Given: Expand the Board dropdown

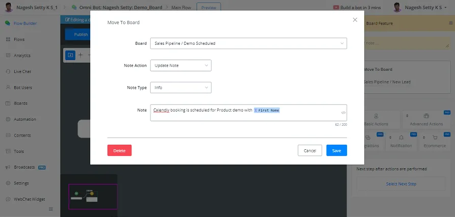Looking at the screenshot, I should (249, 43).
